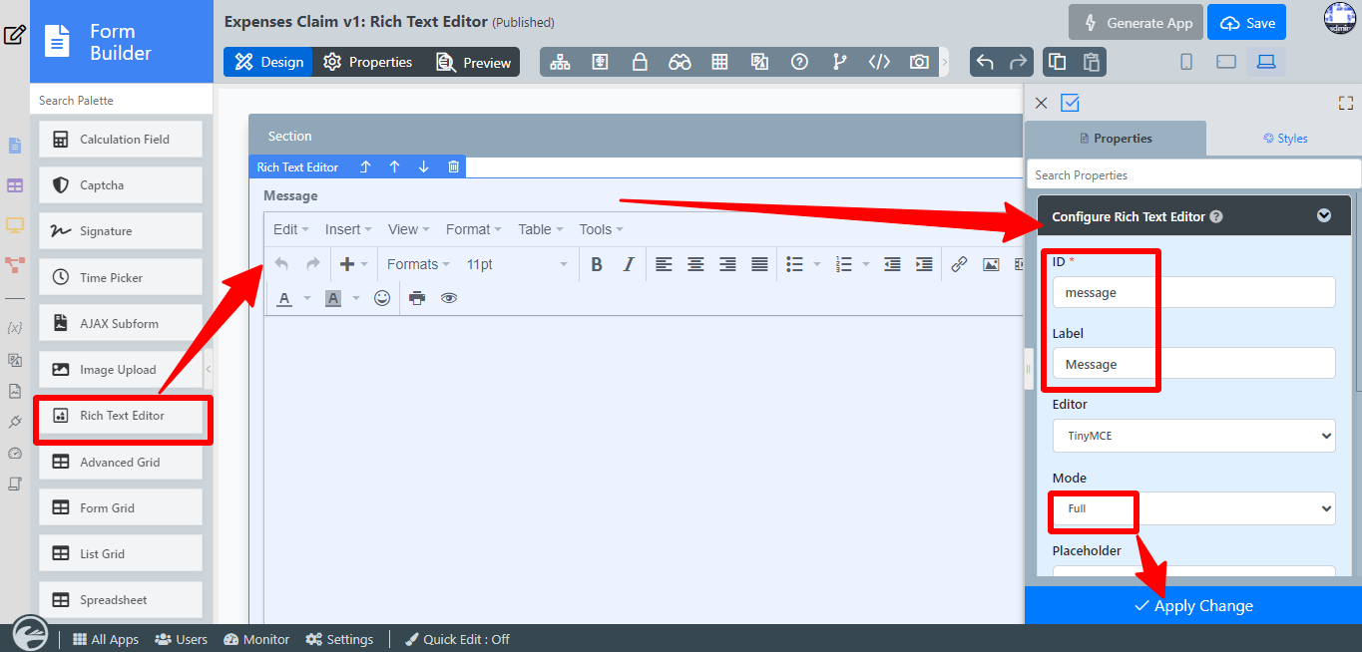Viewport: 1362px width, 652px height.
Task: Click the bullet list icon
Action: point(794,264)
